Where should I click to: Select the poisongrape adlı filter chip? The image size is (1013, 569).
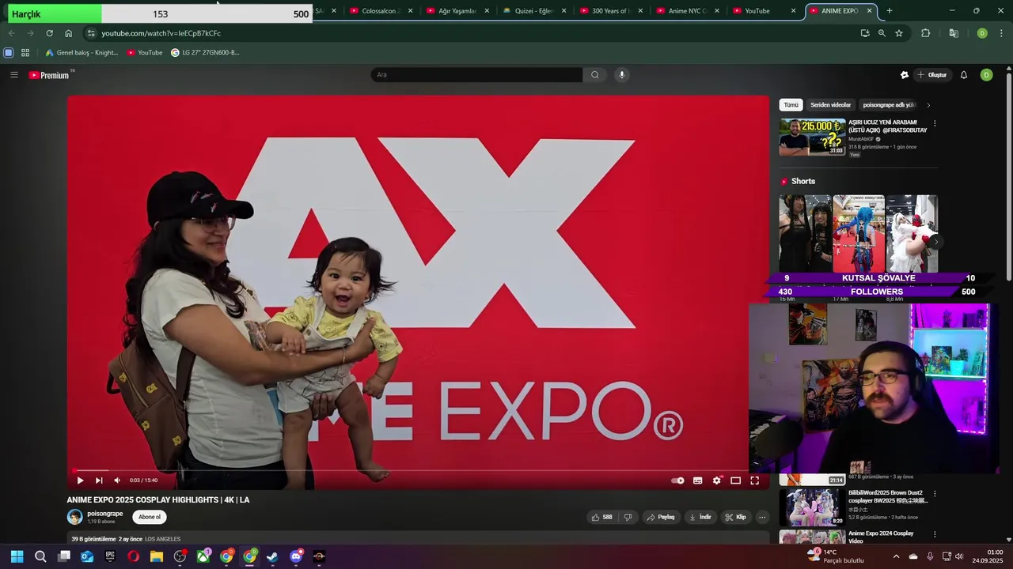coord(889,105)
